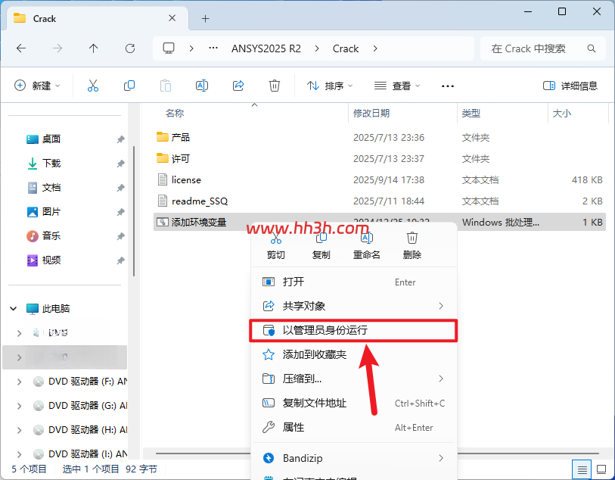The width and height of the screenshot is (615, 480).
Task: Select 打开 in the context menu
Action: 353,282
